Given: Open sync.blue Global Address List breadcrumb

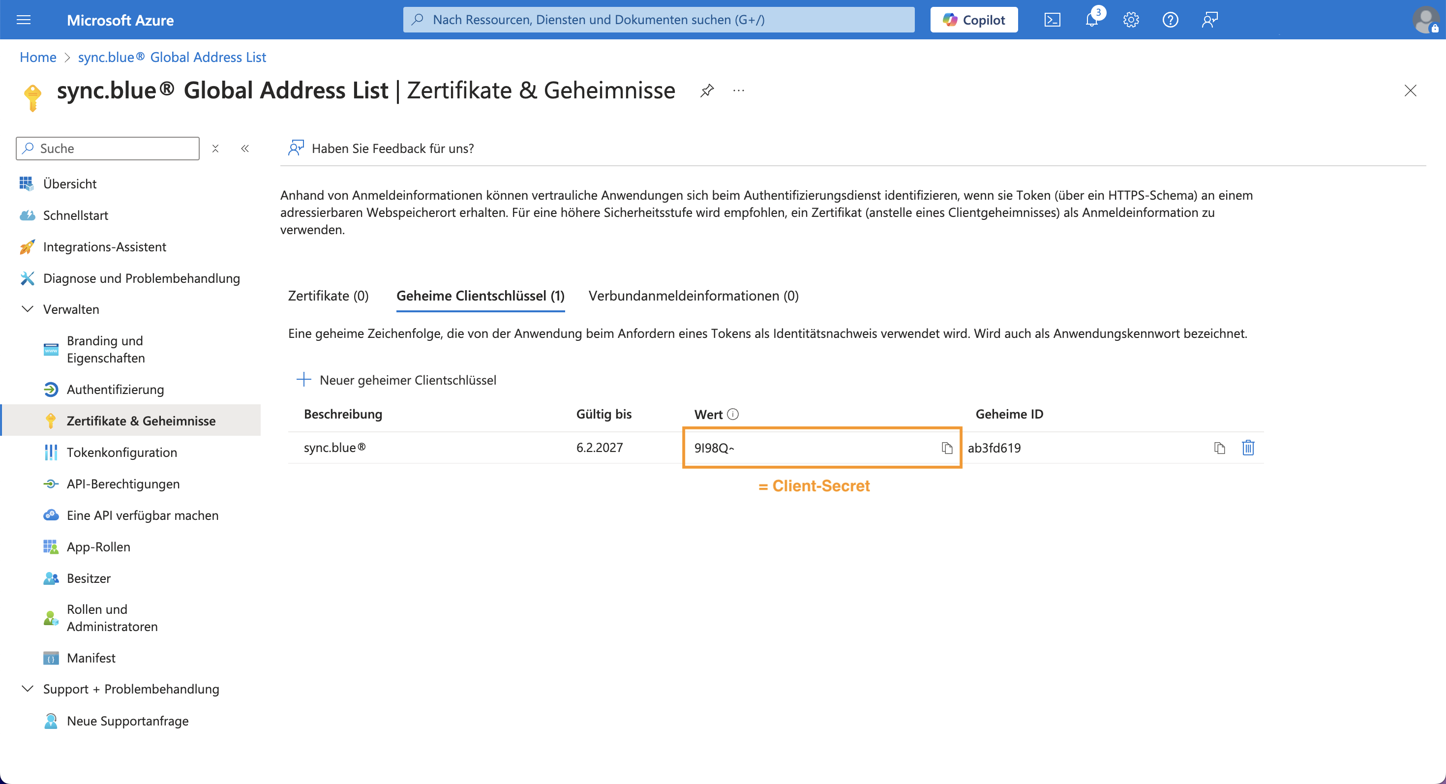Looking at the screenshot, I should (172, 57).
